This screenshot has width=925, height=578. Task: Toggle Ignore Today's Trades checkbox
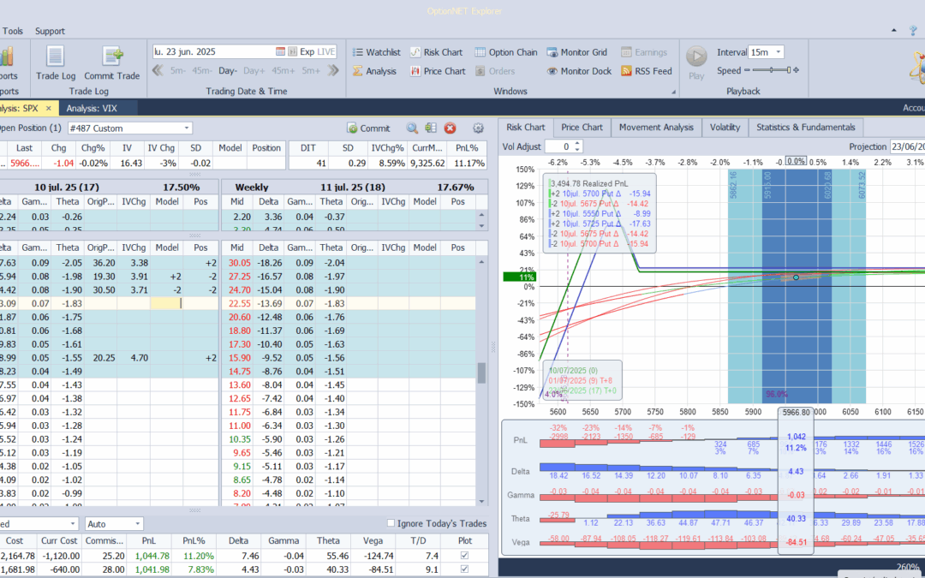click(390, 523)
